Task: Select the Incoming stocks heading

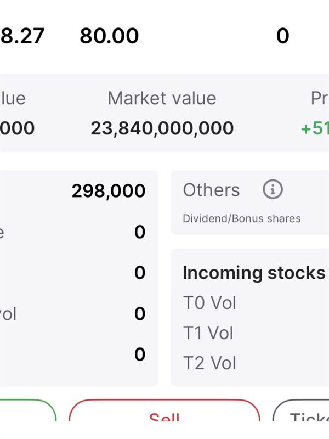Action: click(x=254, y=273)
